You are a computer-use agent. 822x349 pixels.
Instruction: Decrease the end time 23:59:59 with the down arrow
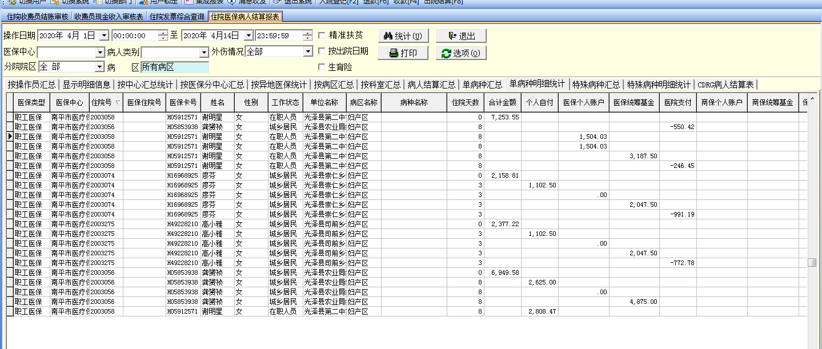point(308,38)
